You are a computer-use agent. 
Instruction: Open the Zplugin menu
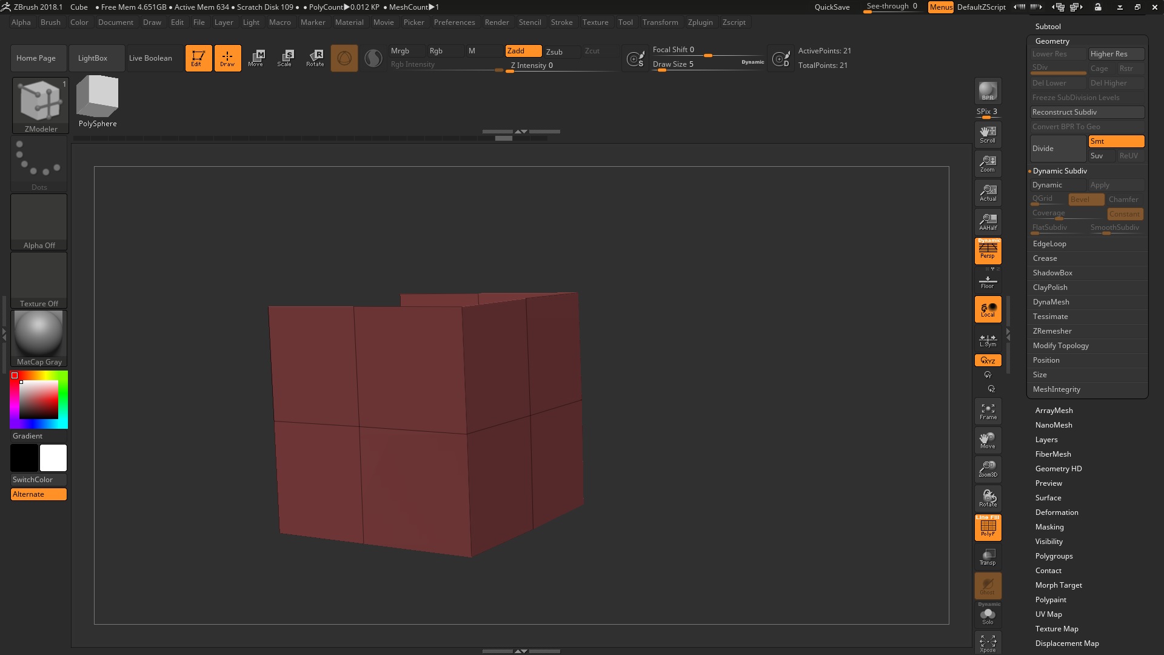click(x=700, y=22)
